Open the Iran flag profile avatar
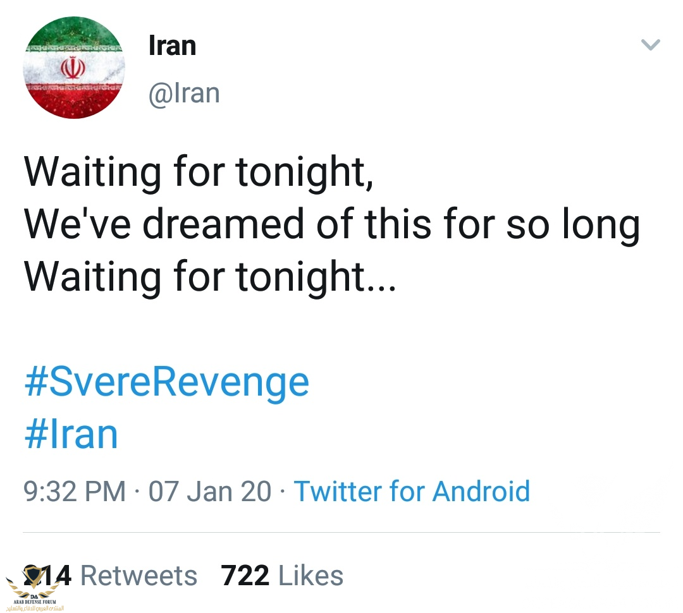 (74, 68)
